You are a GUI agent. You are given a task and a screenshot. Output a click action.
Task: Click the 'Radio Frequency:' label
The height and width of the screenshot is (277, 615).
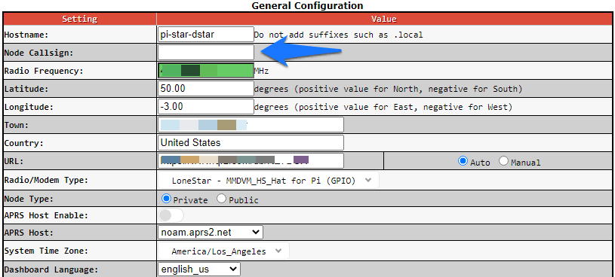coord(44,71)
